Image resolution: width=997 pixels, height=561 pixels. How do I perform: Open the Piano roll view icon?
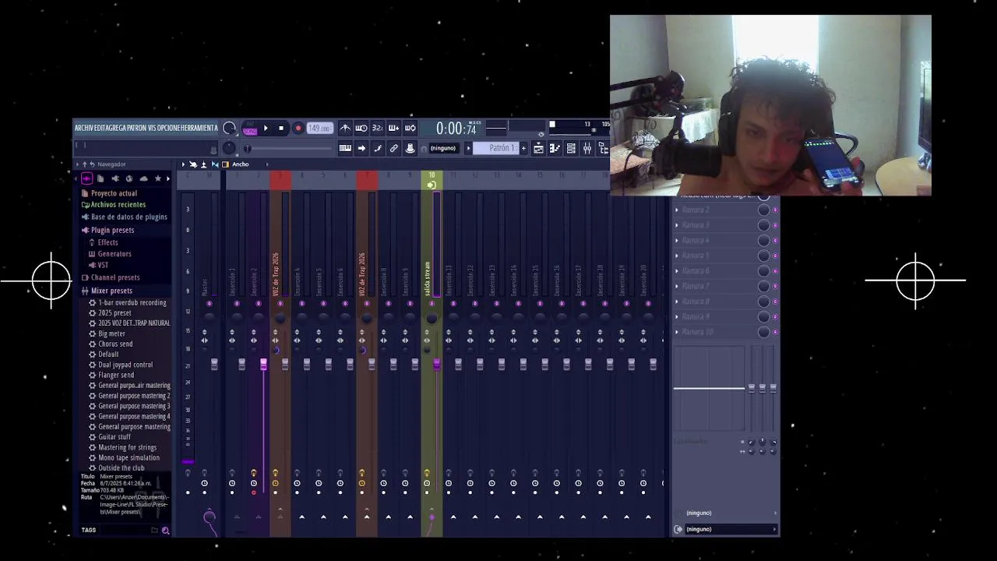555,148
